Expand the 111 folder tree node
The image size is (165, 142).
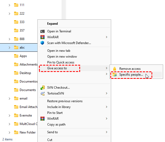(10, 5)
